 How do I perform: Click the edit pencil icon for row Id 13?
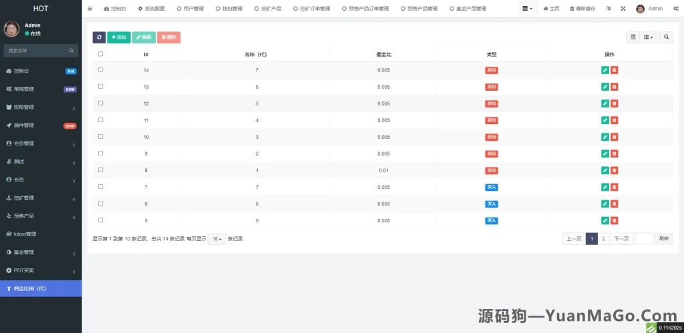(605, 87)
